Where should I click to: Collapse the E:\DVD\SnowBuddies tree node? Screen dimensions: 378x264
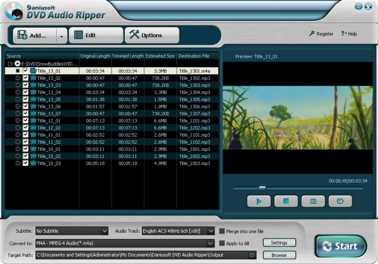tap(9, 63)
